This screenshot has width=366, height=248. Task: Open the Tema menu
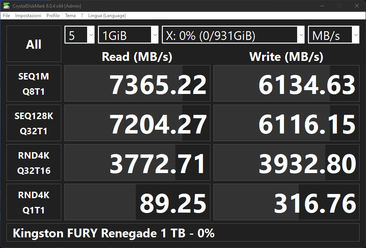70,15
